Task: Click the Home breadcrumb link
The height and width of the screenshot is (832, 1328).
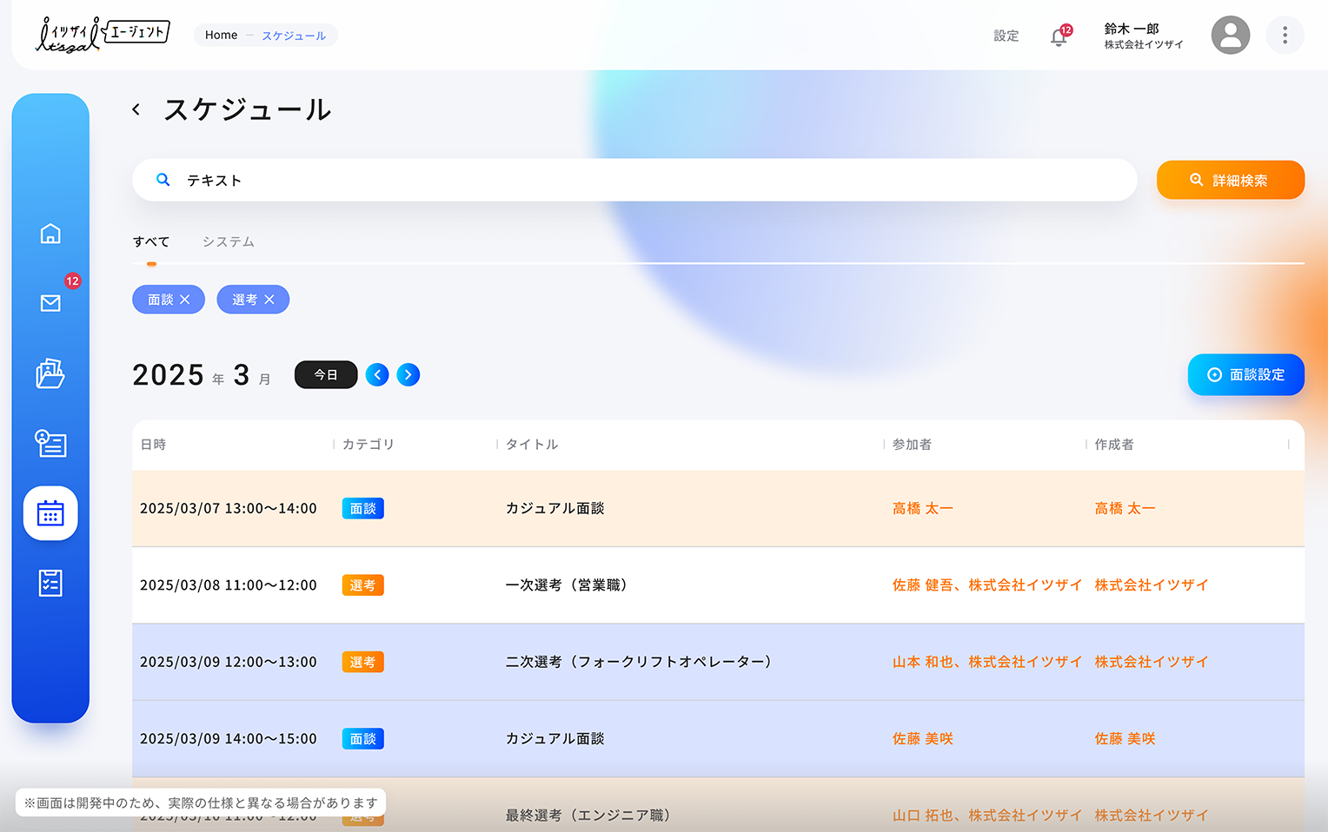Action: tap(221, 35)
